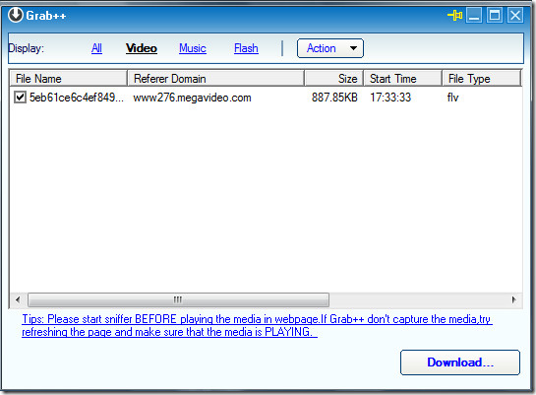Click the Action dropdown arrow
This screenshot has height=395, width=536.
tap(353, 48)
